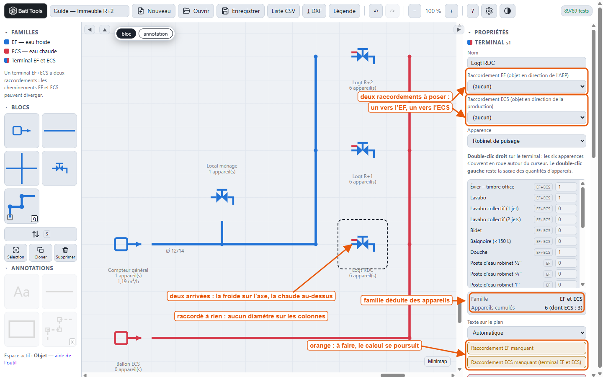
Task: Select the Compteur général source symbol
Action: click(128, 244)
